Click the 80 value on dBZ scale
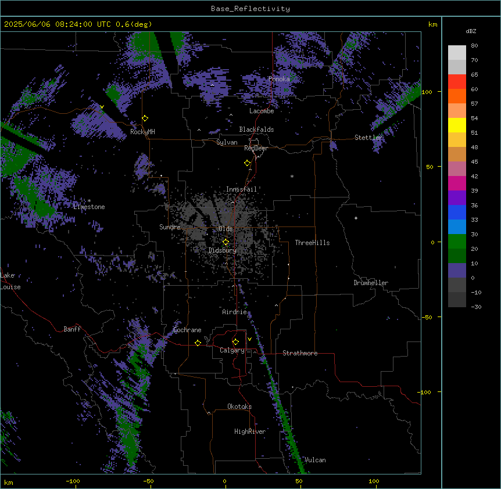The height and width of the screenshot is (489, 501). tap(474, 46)
